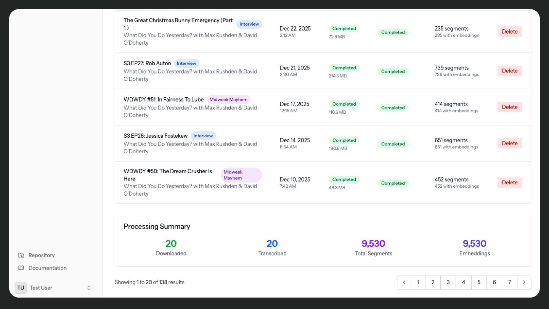The image size is (549, 309).
Task: Select page 7 in the pagination
Action: [x=509, y=282]
